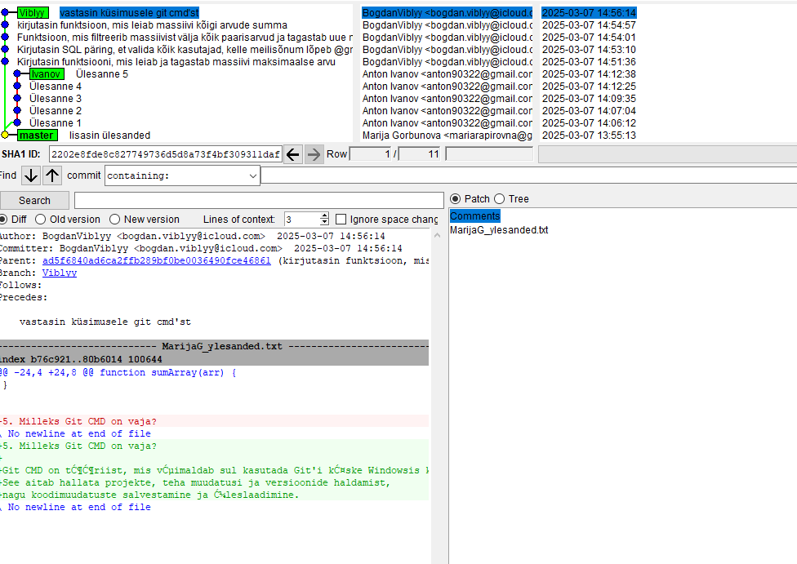
Task: Click the green Viblyy branch tag
Action: 32,13
